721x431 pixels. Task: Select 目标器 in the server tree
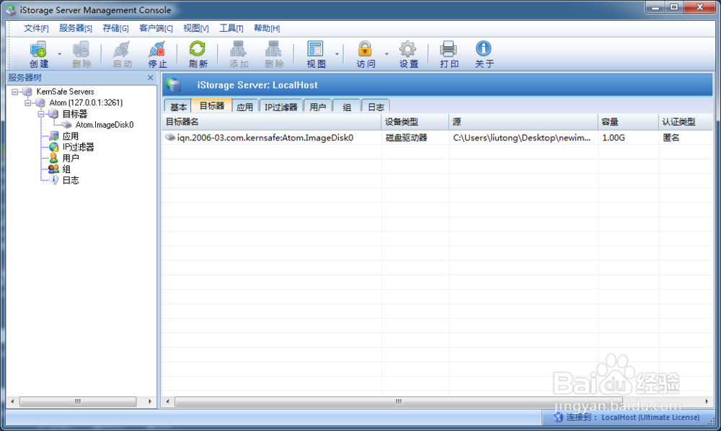[x=74, y=113]
